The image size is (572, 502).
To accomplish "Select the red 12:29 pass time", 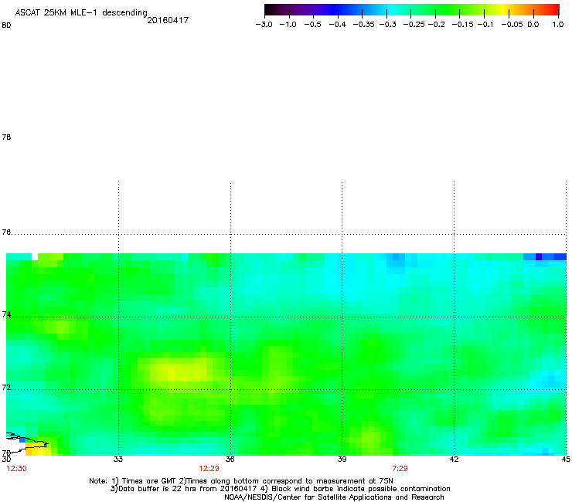I will [x=209, y=469].
